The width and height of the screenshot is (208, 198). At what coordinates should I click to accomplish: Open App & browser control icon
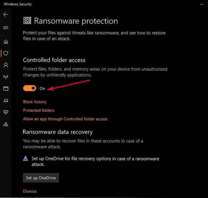(6, 89)
